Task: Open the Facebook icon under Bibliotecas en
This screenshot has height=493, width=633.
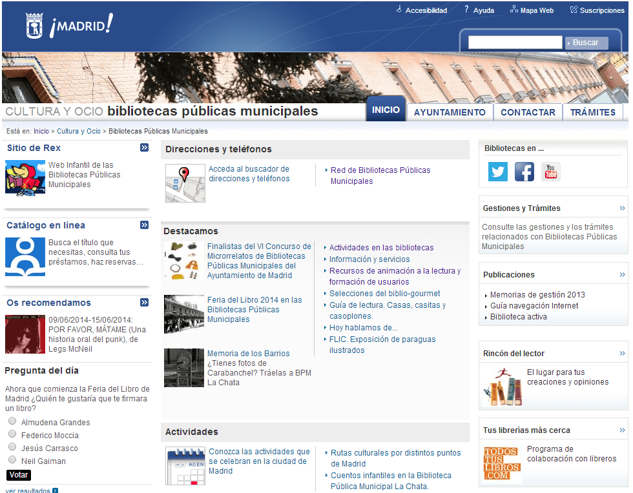Action: click(x=524, y=172)
